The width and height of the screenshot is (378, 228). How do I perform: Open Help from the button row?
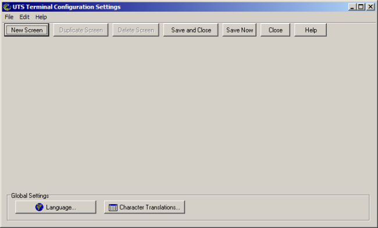(311, 30)
